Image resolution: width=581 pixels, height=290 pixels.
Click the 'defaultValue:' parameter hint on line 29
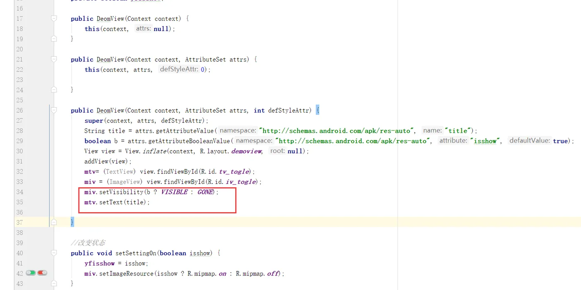click(530, 141)
